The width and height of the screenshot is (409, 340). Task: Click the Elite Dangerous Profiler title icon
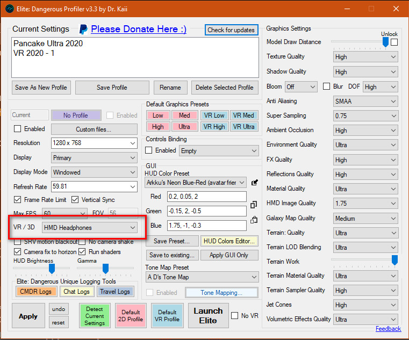tap(9, 9)
